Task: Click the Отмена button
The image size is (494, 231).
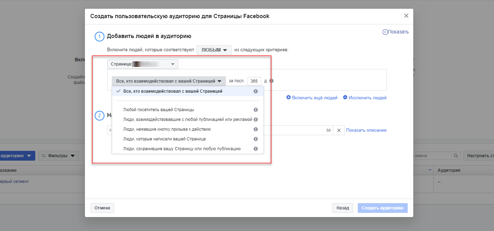Action: [102, 208]
